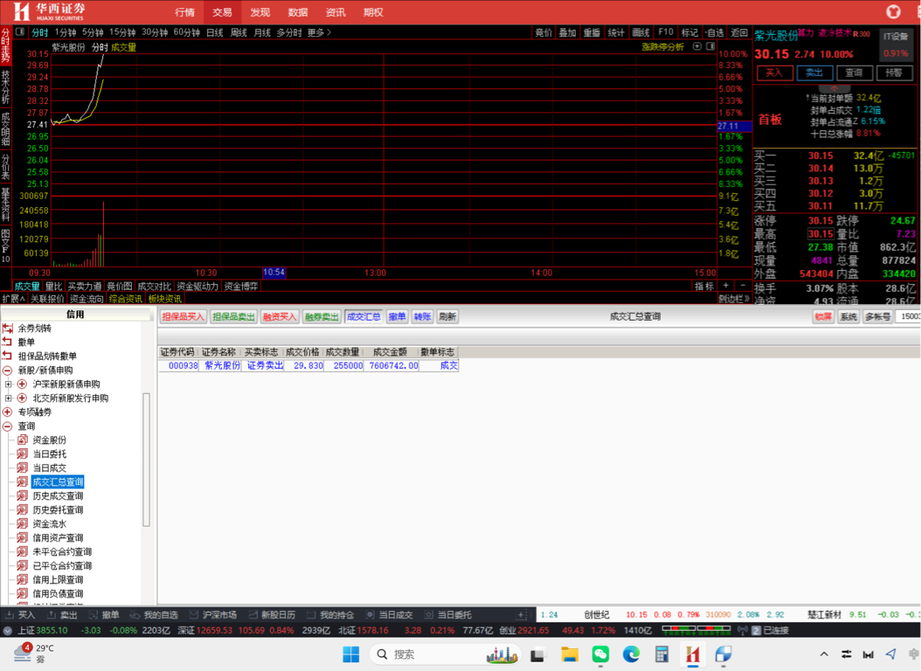Open Calculator from the taskbar
The width and height of the screenshot is (921, 671).
coord(662,654)
